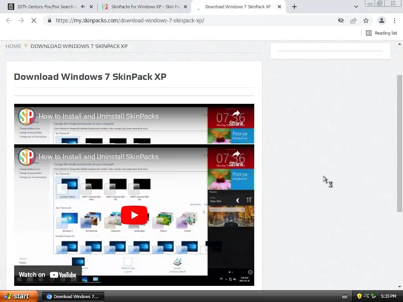Share this page from the address bar

coord(353,20)
